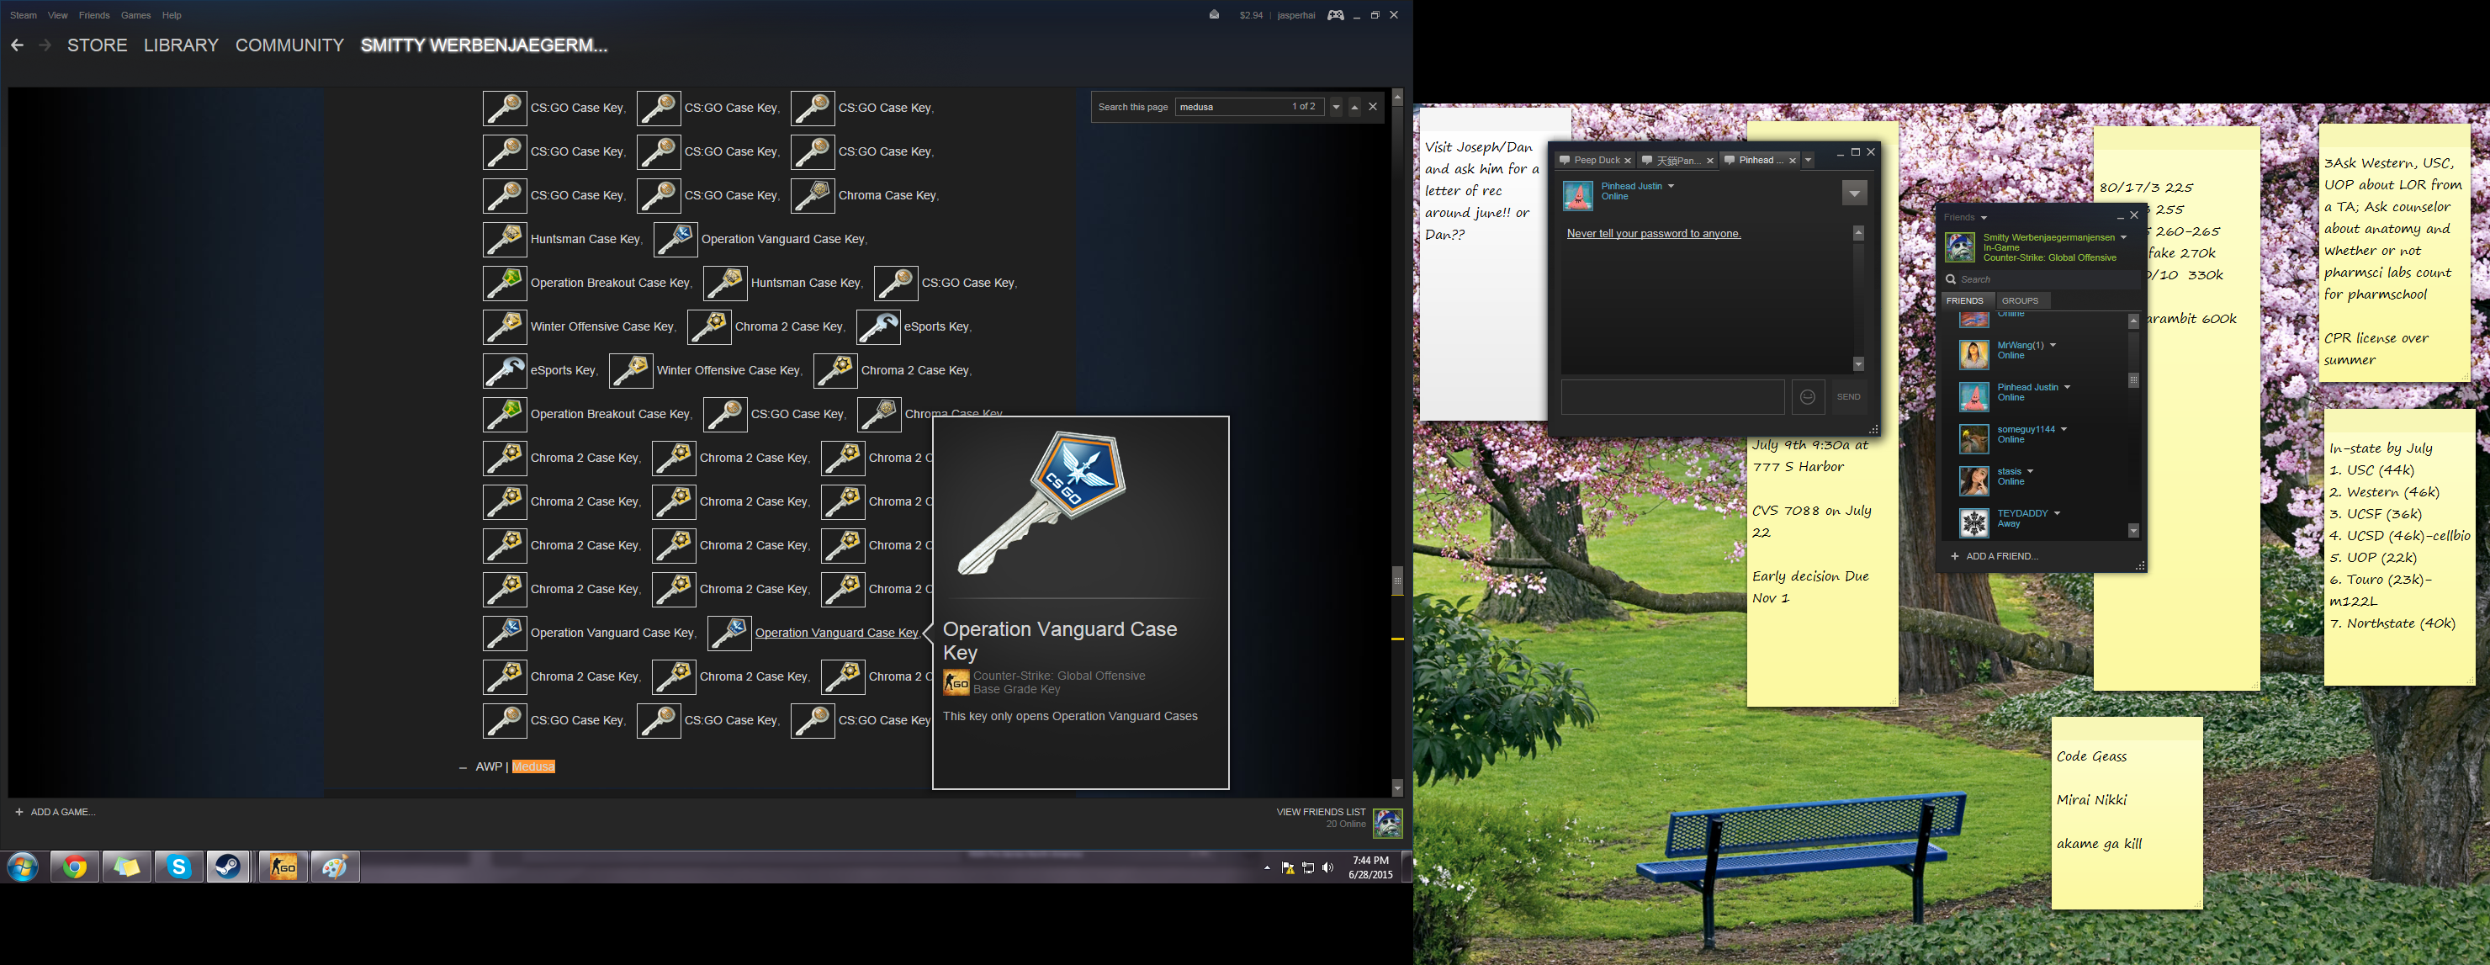
Task: Open Skype from the Windows taskbar
Action: tap(179, 867)
